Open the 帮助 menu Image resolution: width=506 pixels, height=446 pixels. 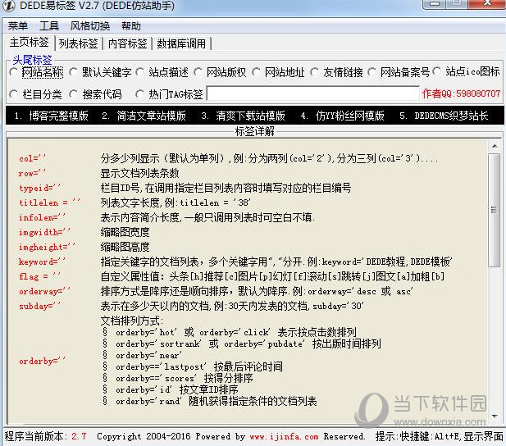[131, 25]
